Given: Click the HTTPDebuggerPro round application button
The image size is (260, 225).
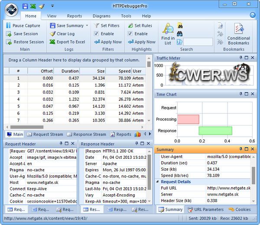Looking at the screenshot, I should coord(11,10).
